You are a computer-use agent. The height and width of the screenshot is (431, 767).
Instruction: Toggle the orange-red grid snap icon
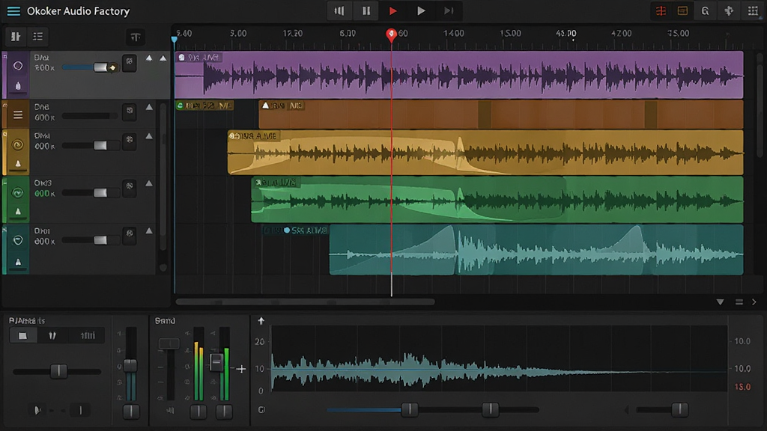(x=661, y=10)
